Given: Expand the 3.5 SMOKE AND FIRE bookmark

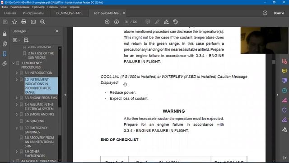Looking at the screenshot, I should pos(17,115).
